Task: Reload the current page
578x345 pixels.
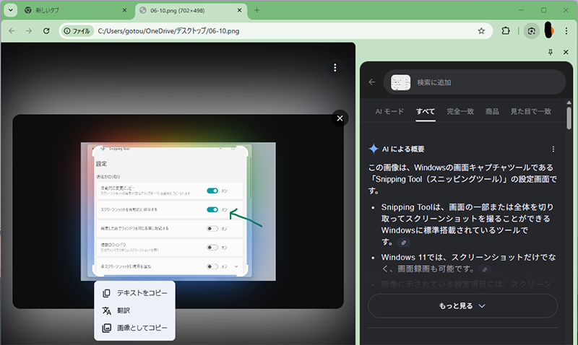Action: click(x=46, y=31)
